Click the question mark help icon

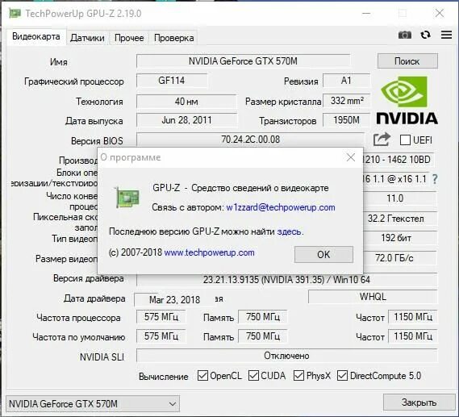[x=435, y=179]
